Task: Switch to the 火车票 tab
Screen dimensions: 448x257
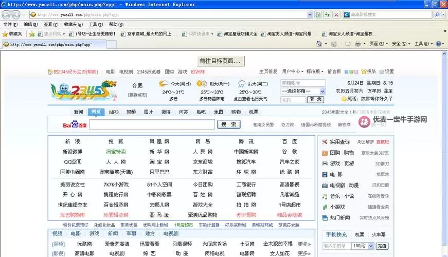Action: [x=379, y=235]
